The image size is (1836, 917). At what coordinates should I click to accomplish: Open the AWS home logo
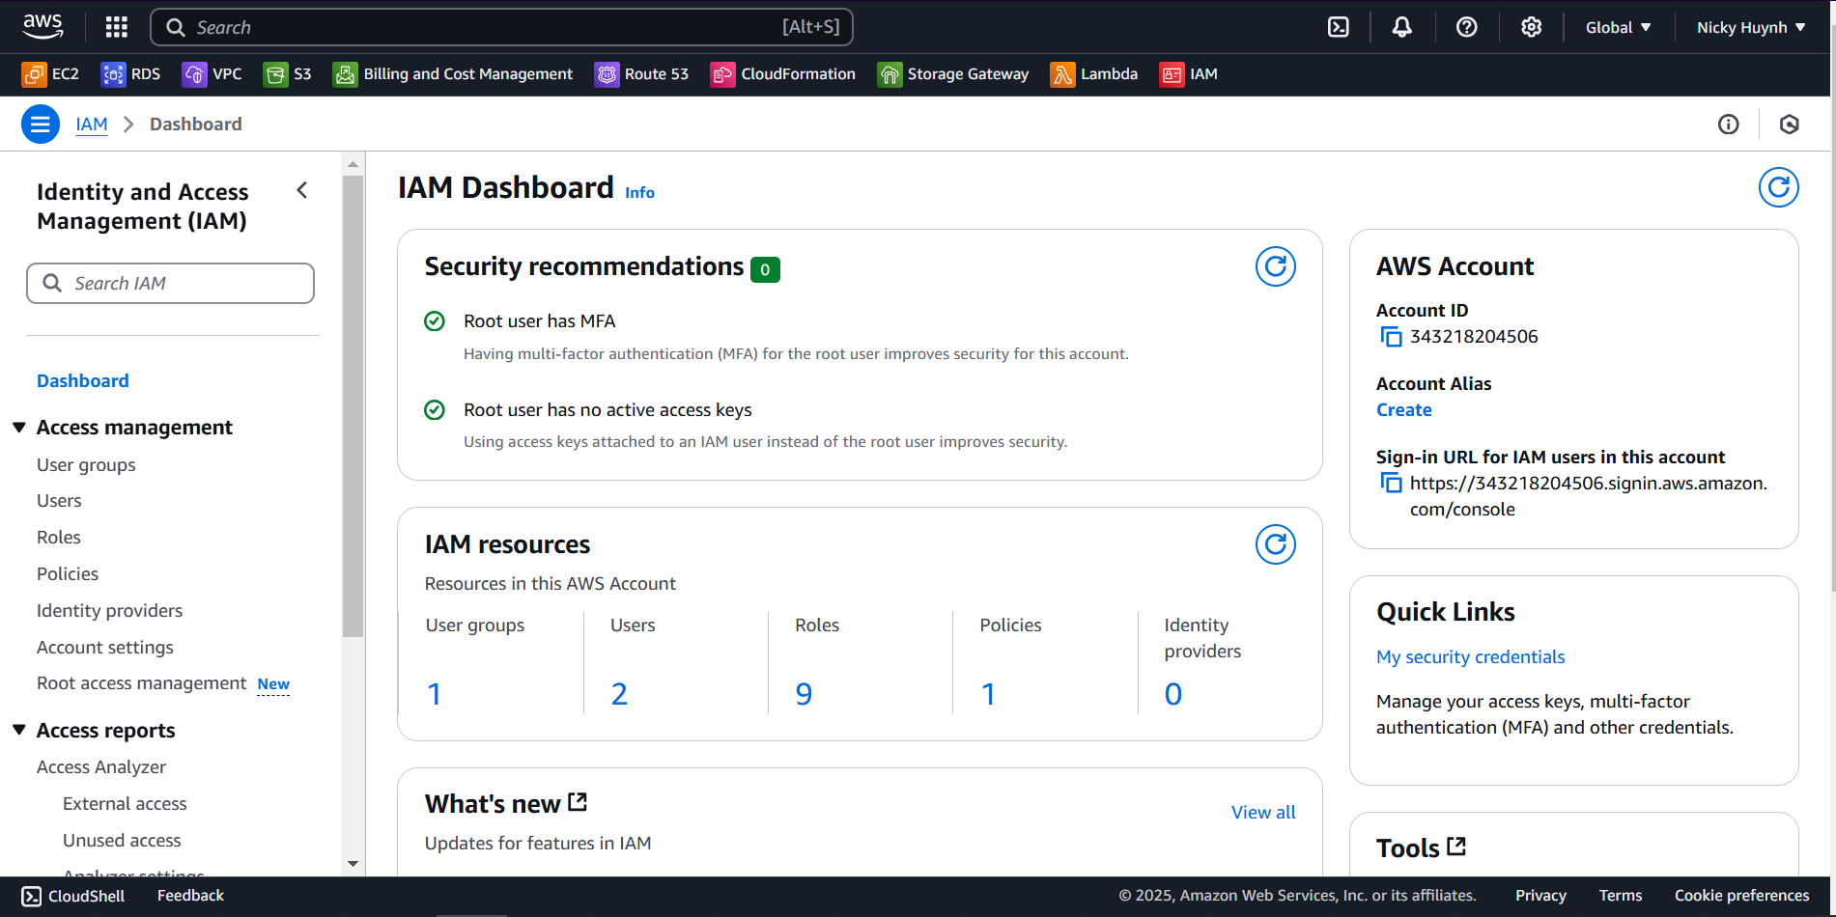43,27
